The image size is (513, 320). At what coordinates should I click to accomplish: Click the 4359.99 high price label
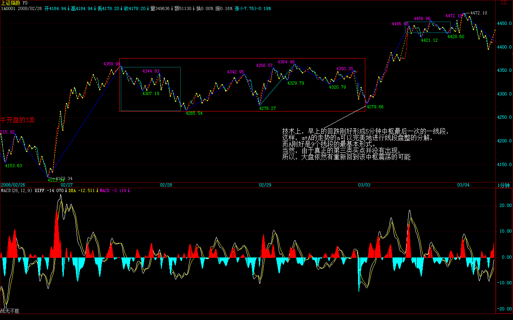pos(112,64)
